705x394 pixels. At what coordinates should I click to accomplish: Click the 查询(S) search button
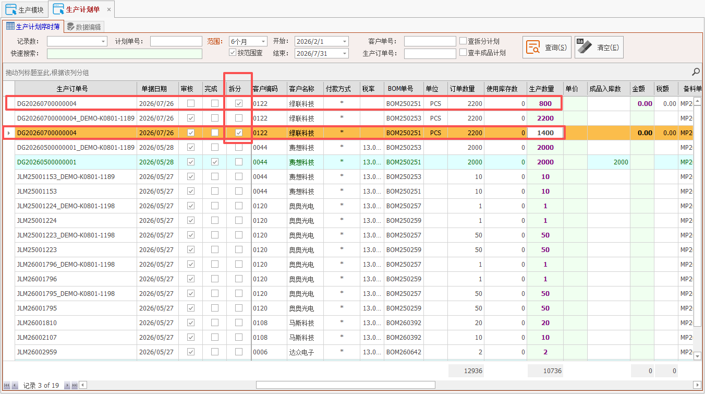pyautogui.click(x=547, y=47)
